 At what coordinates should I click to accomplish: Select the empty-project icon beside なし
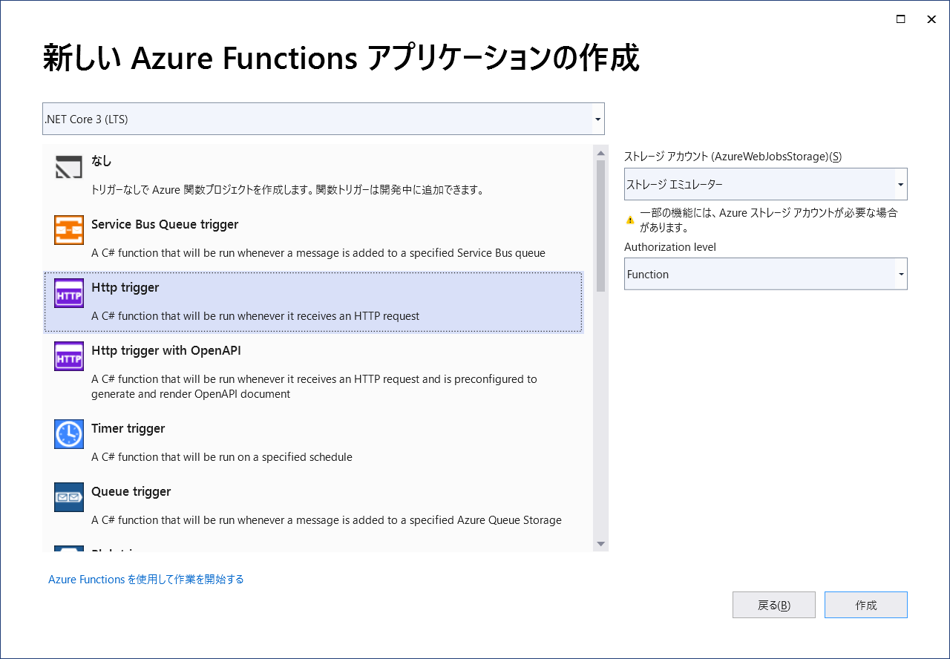69,167
